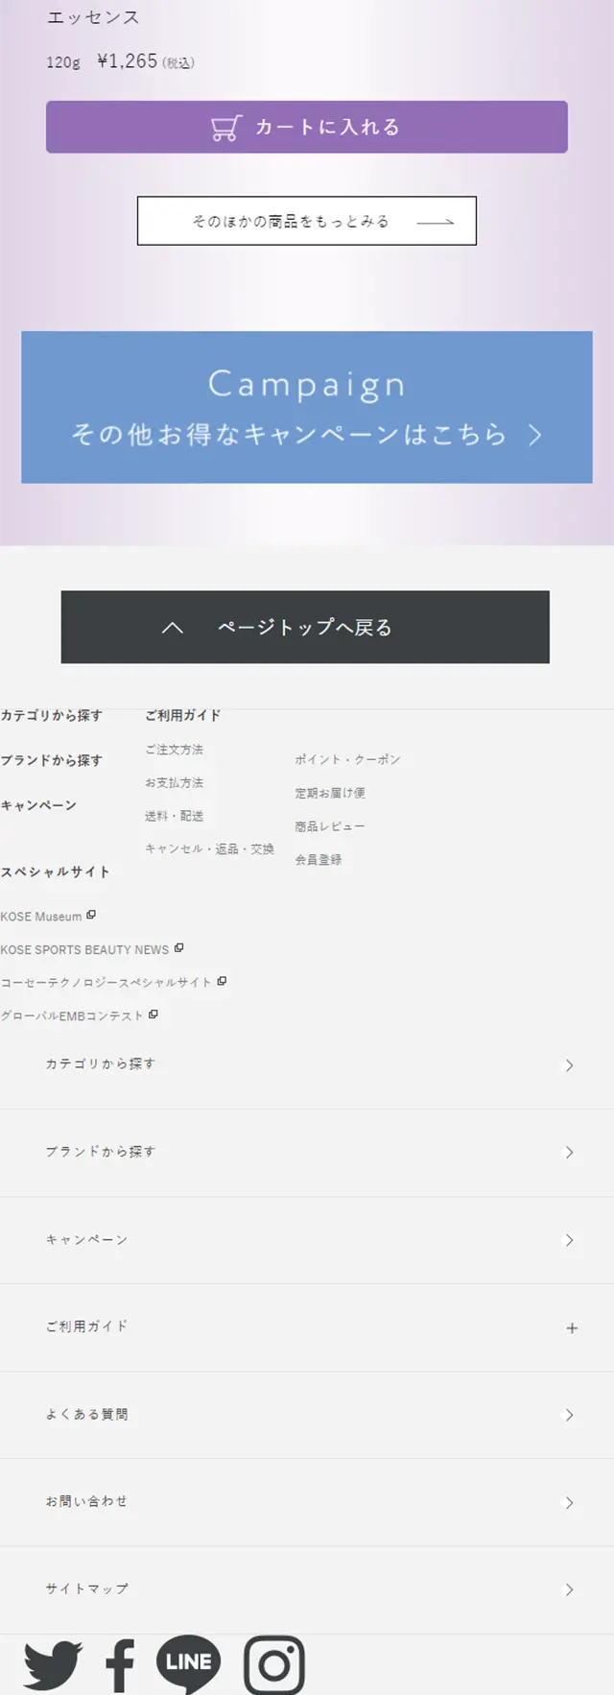614x1695 pixels.
Task: Click external link icon beside KOSE SPORTS BEAUTY NEWS
Action: click(178, 948)
